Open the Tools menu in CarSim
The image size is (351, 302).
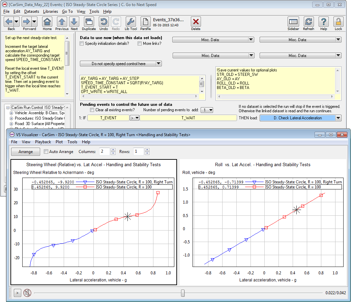click(x=94, y=11)
